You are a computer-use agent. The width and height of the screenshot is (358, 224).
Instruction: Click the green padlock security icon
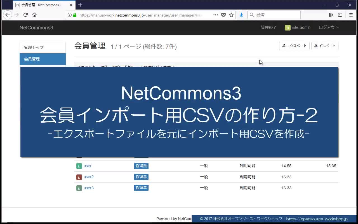pyautogui.click(x=75, y=15)
